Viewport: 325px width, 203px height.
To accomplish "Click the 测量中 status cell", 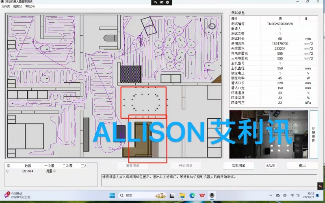I will (x=50, y=171).
